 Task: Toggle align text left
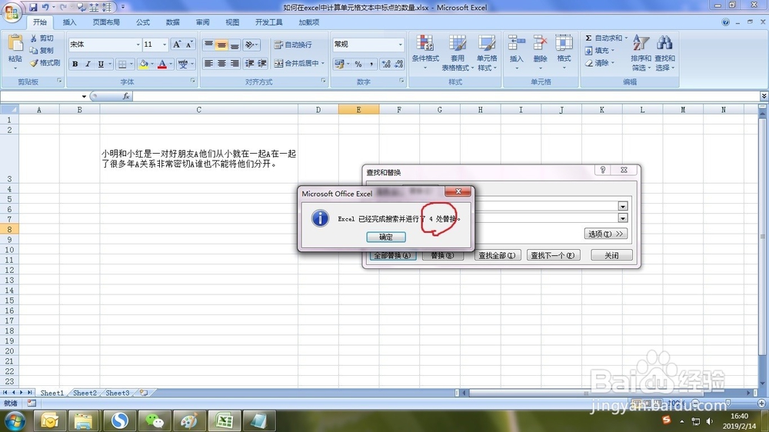point(209,64)
